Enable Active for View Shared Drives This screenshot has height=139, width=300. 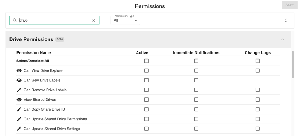[146, 100]
